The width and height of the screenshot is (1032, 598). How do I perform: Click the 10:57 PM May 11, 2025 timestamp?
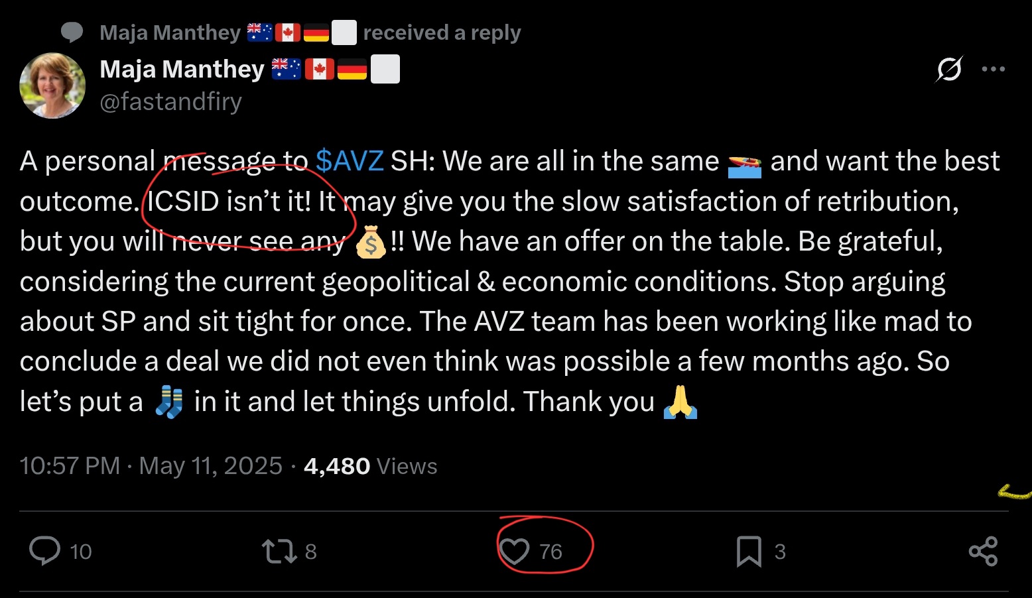click(x=151, y=466)
